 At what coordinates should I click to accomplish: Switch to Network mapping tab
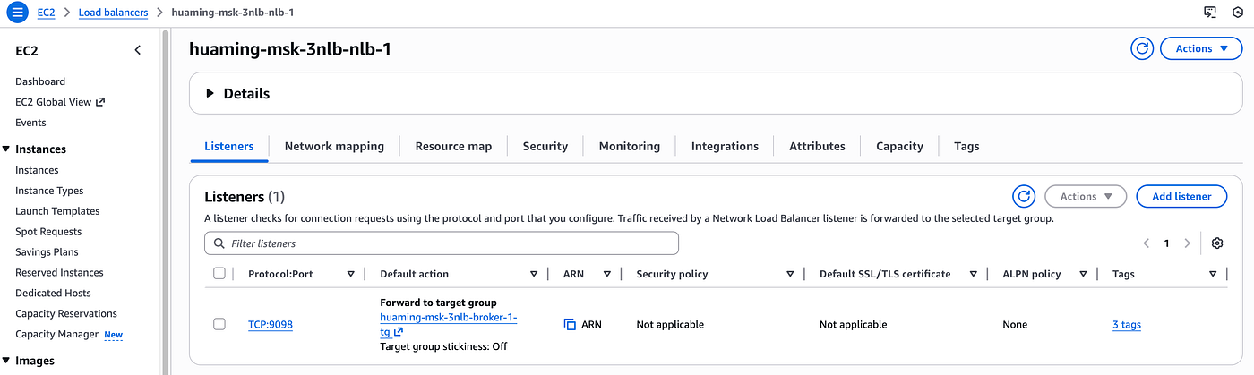(334, 146)
